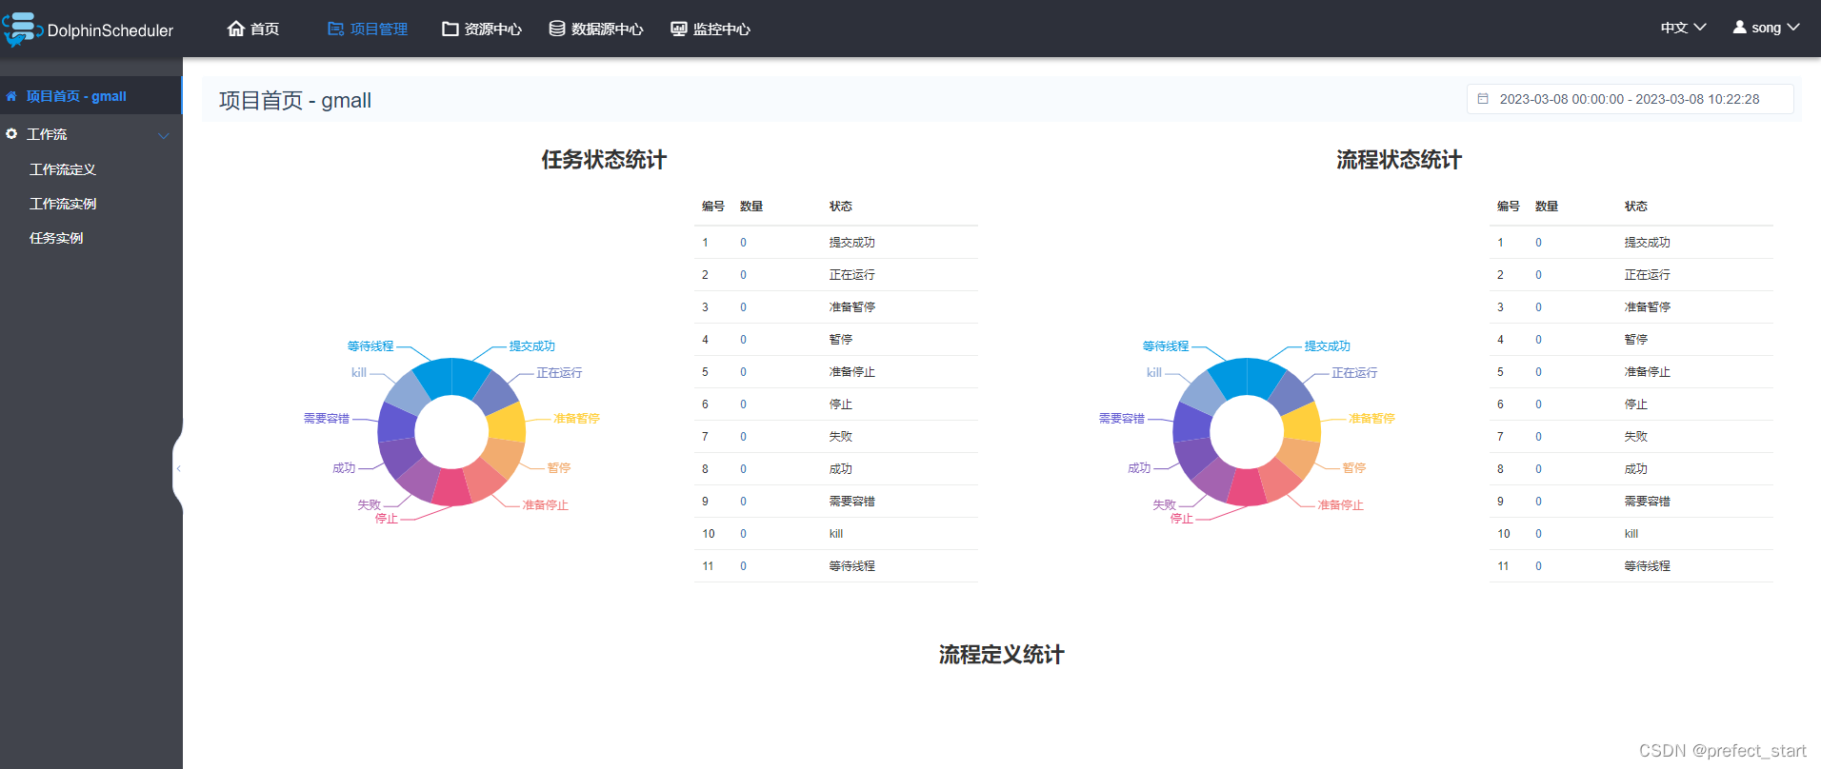Click the monitor icon for 监控中心

pos(679,29)
